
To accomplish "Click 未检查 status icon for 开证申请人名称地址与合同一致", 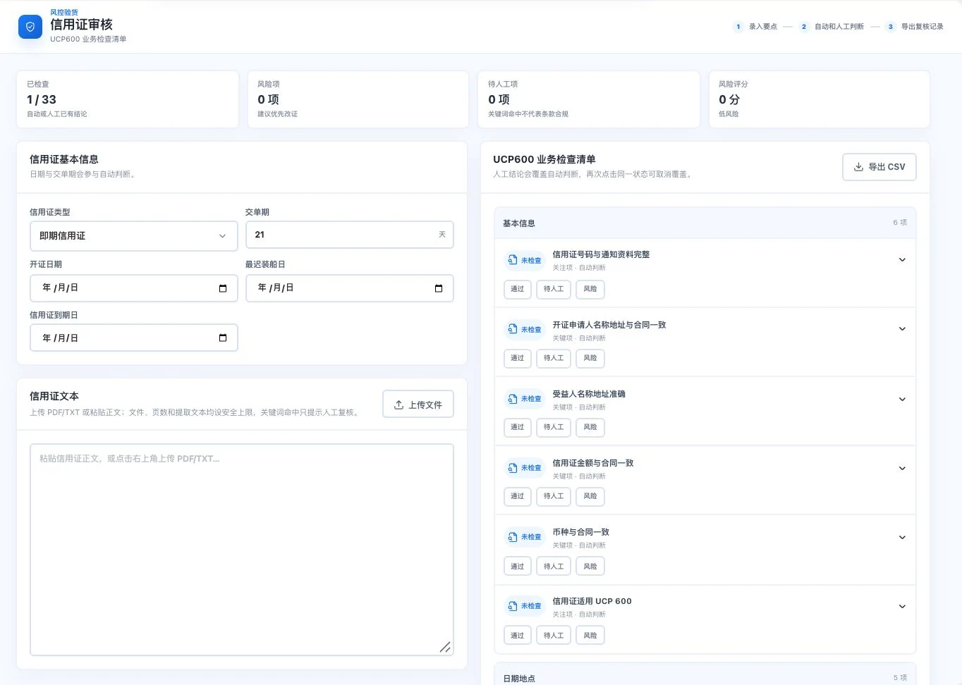I will pos(513,329).
